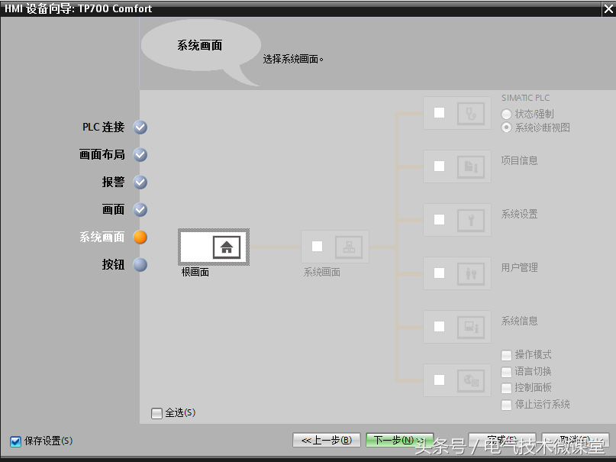Click the SIMATIC PLC label
616x462 pixels.
525,98
